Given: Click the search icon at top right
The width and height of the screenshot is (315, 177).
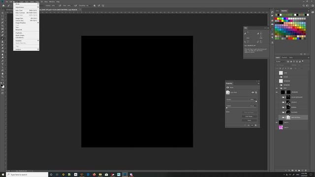Looking at the screenshot, I should [x=304, y=5].
